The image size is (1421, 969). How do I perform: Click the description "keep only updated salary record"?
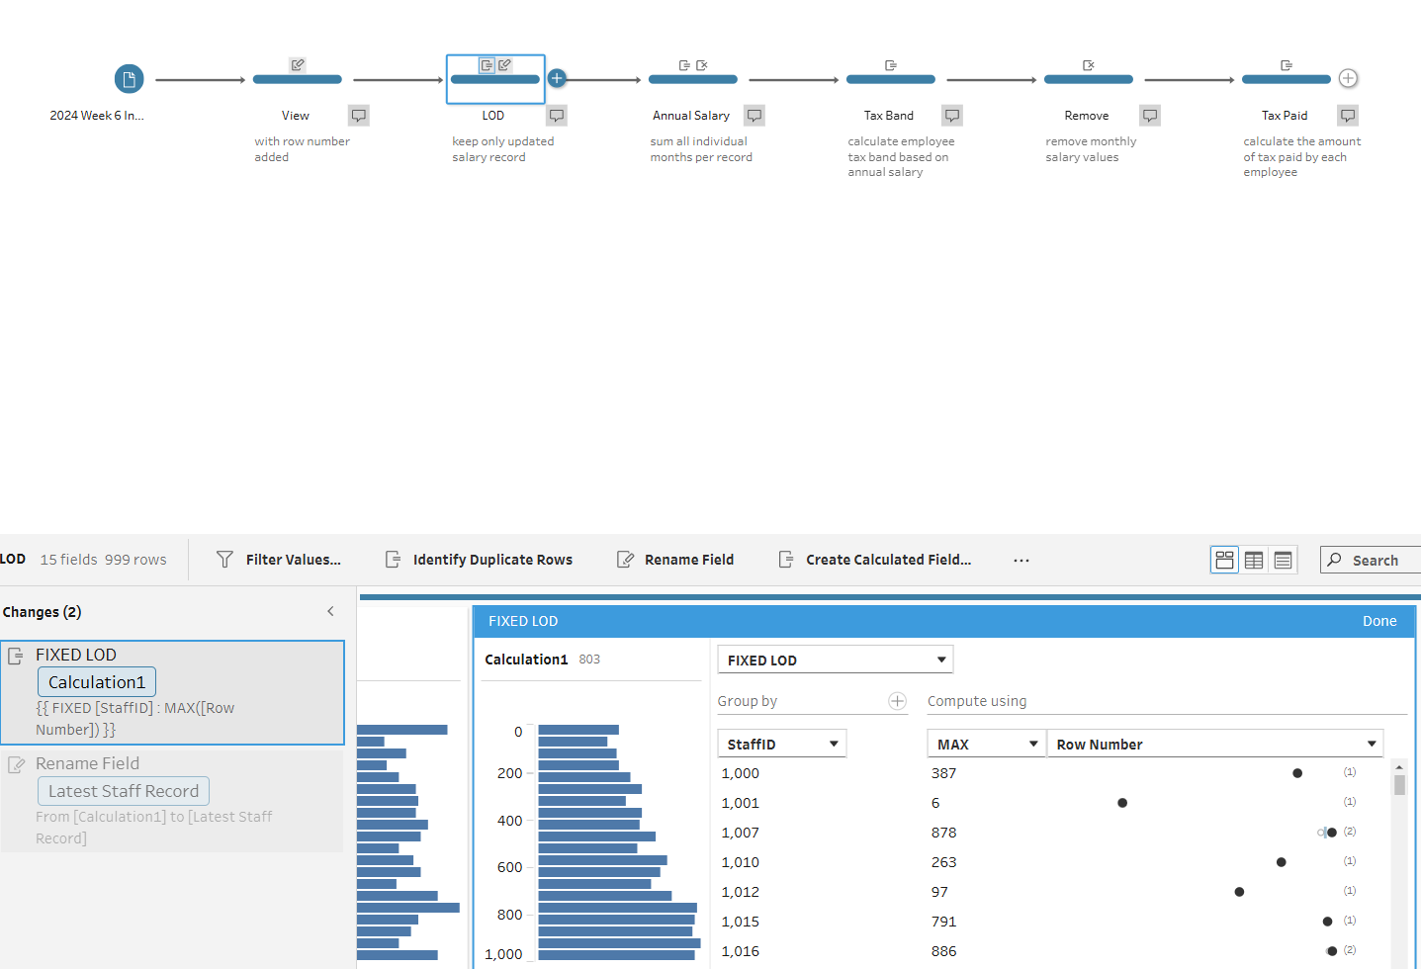pos(502,149)
